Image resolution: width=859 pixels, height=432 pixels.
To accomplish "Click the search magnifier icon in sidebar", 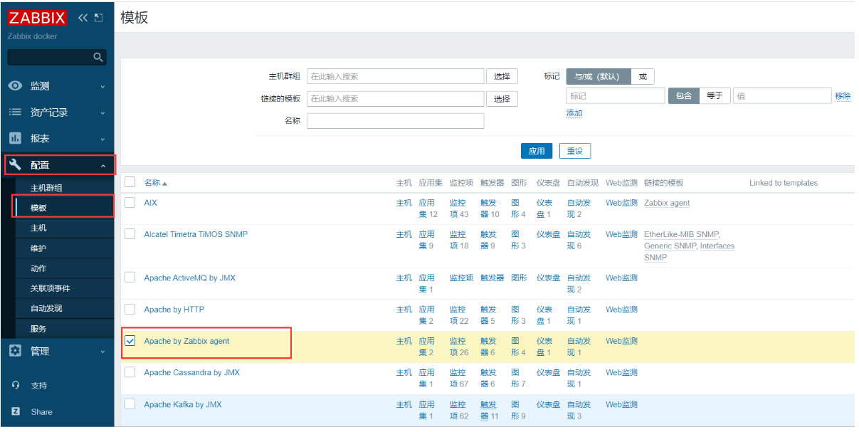I will 98,57.
